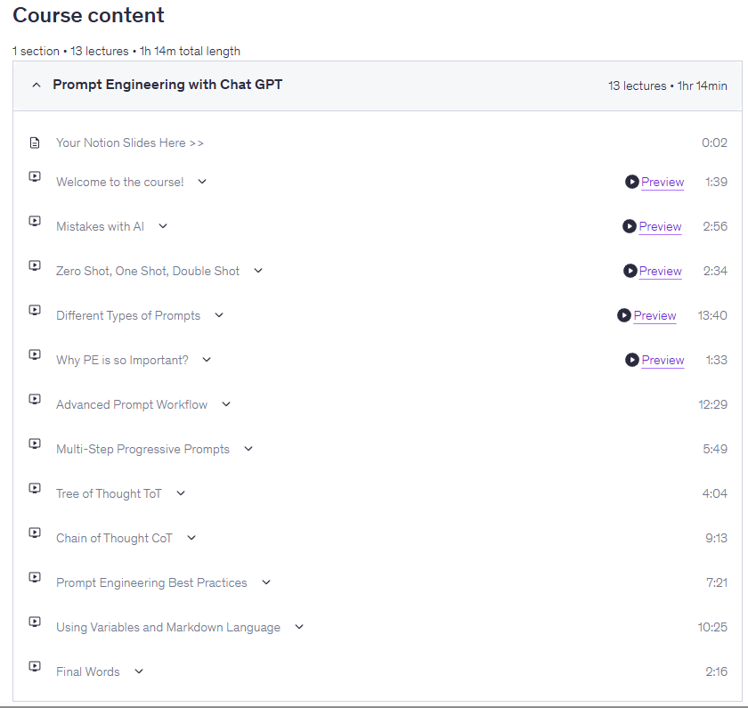Click the video icon for Advanced Prompt Workflow
This screenshot has height=708, width=748.
(35, 399)
